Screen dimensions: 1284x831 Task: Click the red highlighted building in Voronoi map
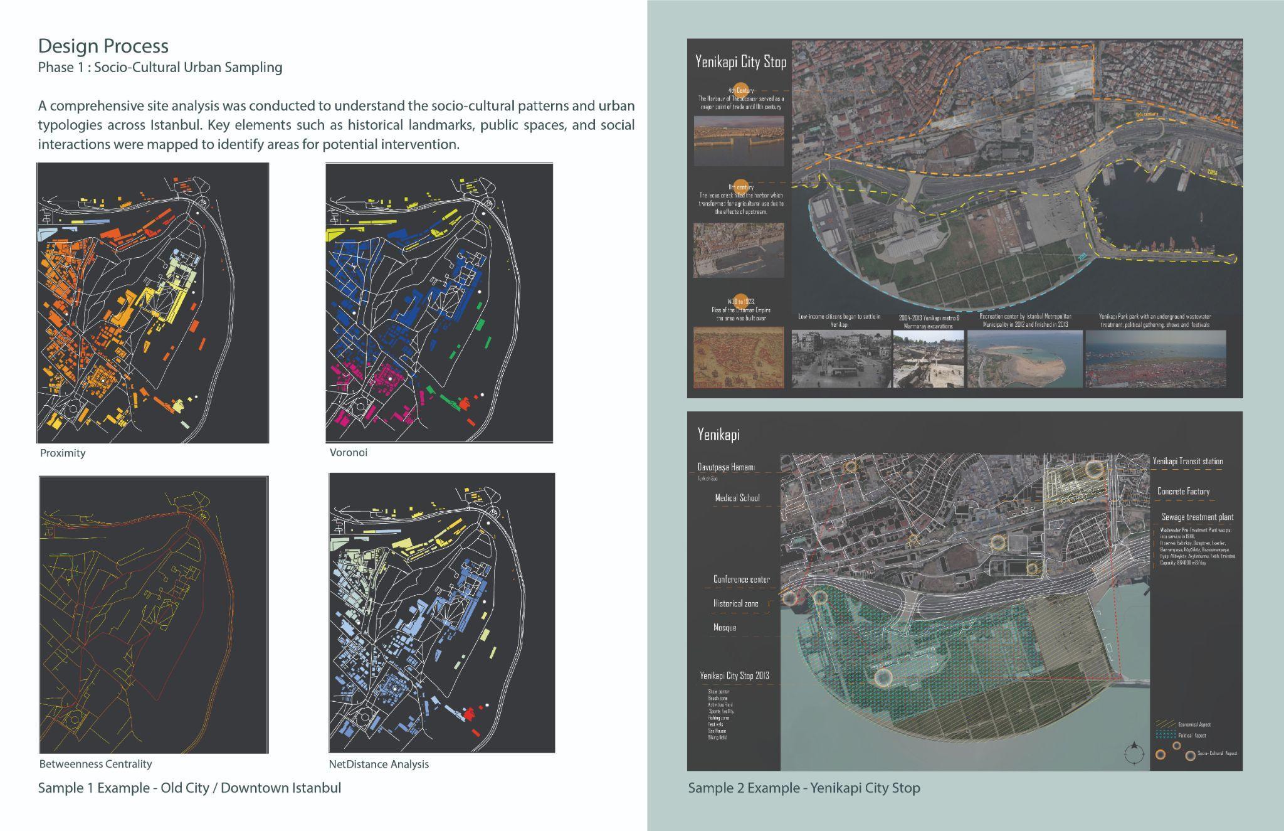(x=465, y=403)
